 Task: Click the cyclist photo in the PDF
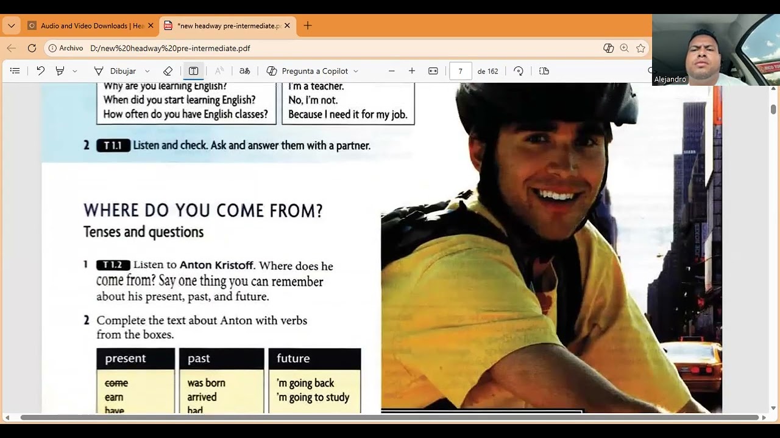point(551,249)
